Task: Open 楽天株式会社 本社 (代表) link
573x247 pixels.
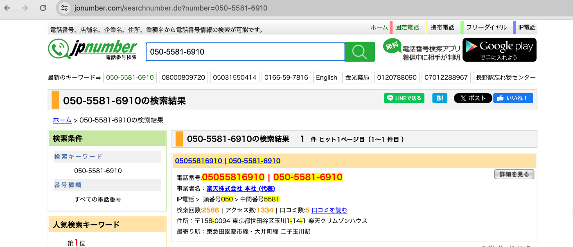Action: pos(241,189)
